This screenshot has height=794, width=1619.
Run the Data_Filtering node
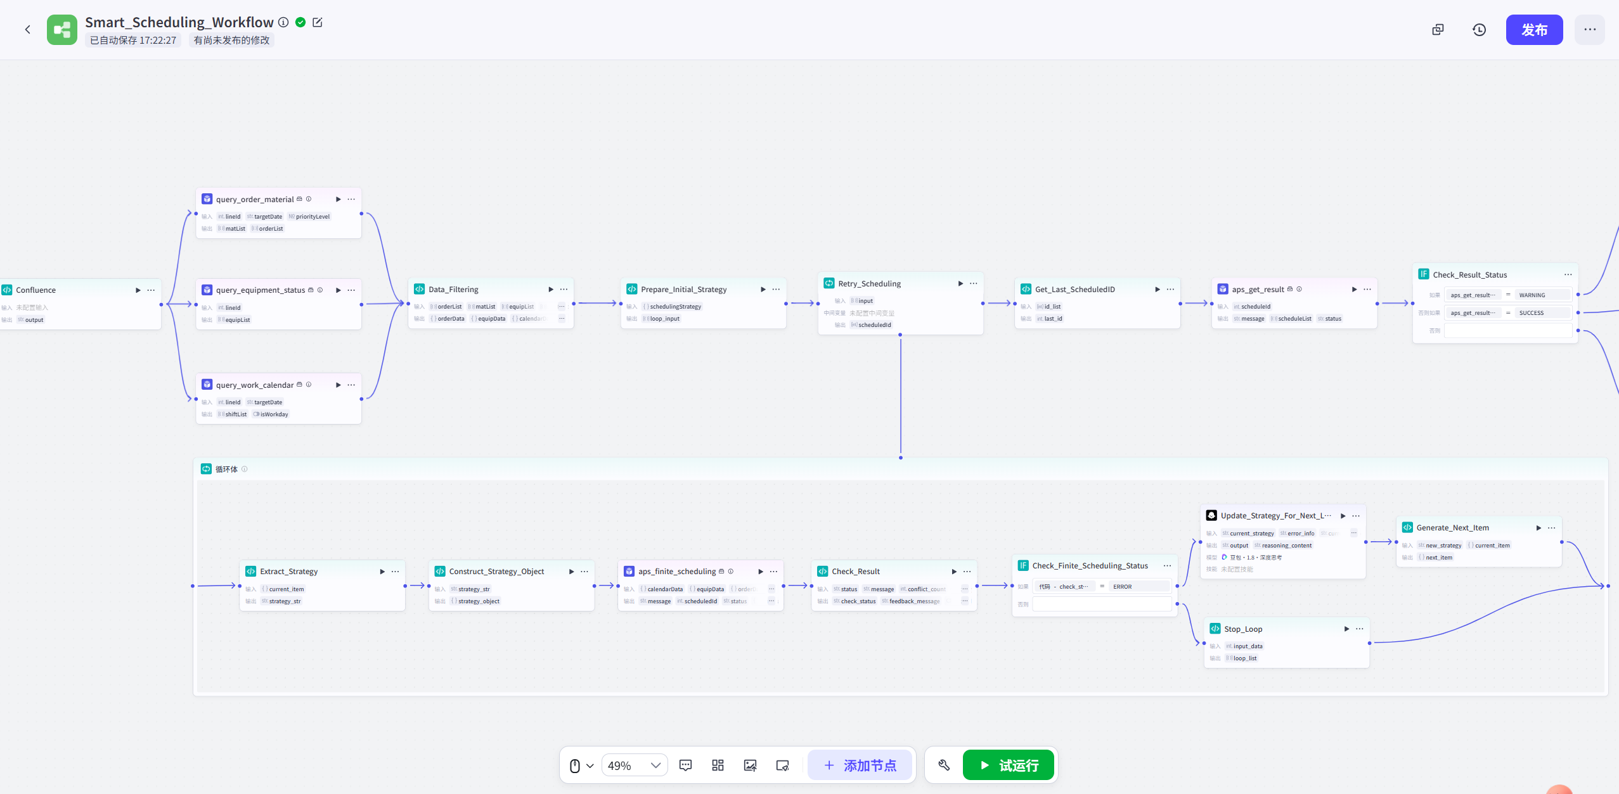[x=550, y=290]
